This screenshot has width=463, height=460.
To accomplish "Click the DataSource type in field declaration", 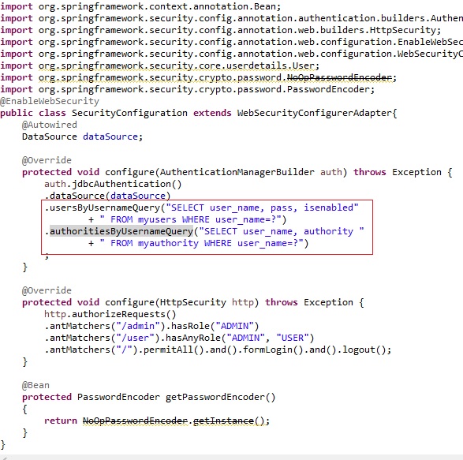I will click(50, 137).
